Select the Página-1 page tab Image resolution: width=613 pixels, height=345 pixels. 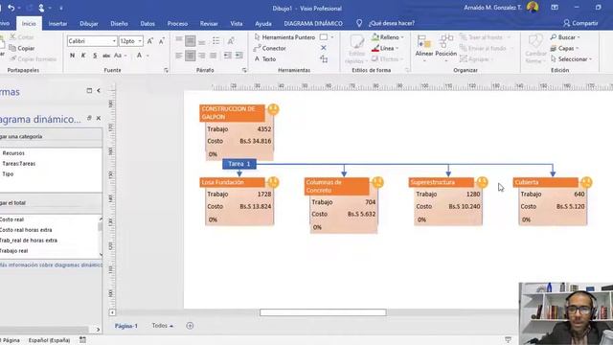coord(125,326)
